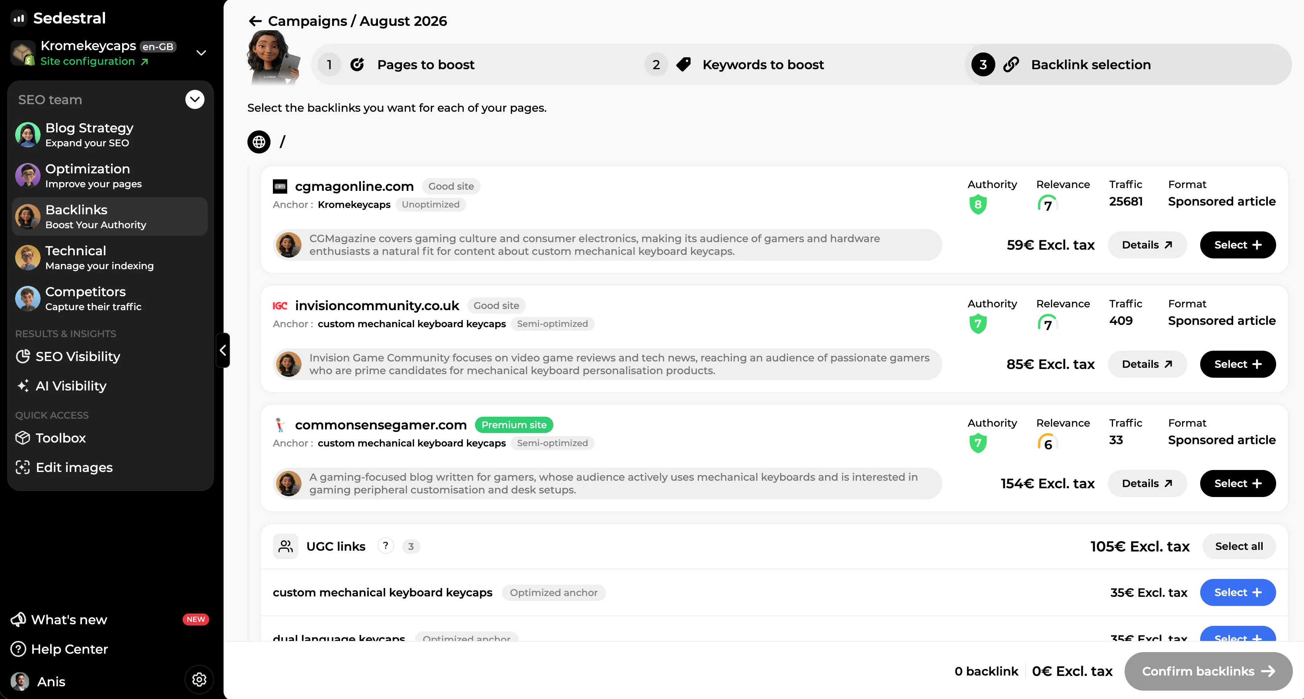Click Confirm backlinks button
This screenshot has width=1304, height=699.
click(1208, 671)
